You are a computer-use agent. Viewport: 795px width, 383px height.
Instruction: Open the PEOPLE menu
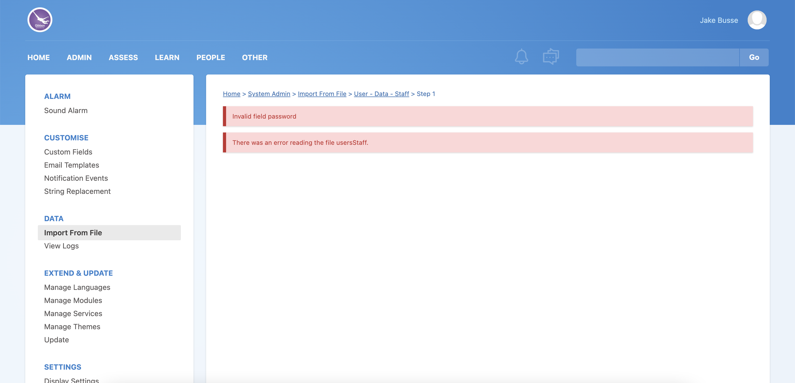pyautogui.click(x=211, y=57)
